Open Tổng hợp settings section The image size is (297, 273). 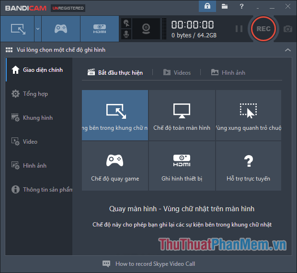click(x=39, y=94)
